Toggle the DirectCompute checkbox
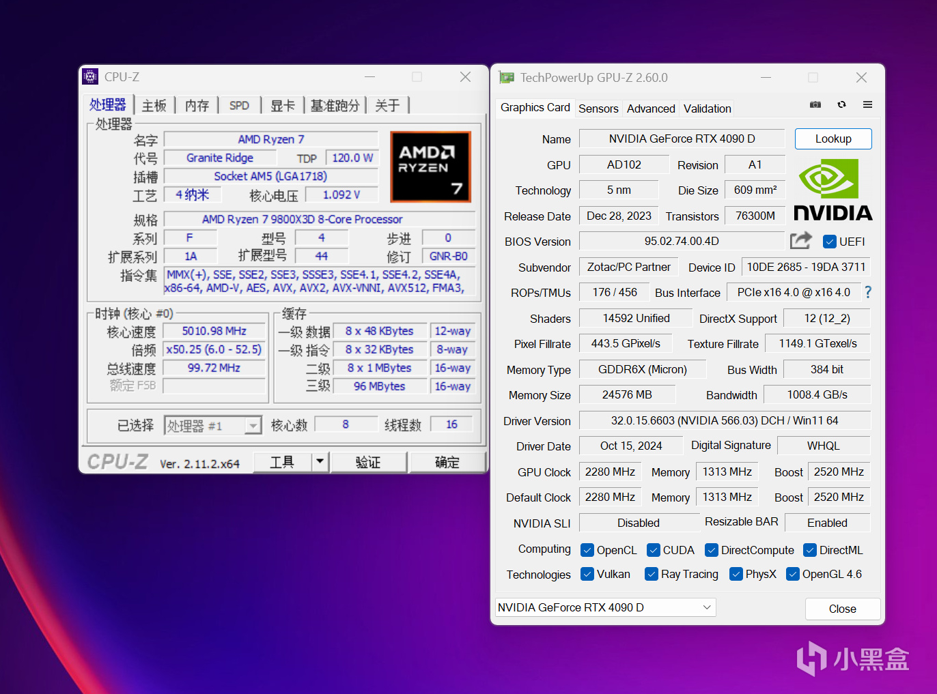The height and width of the screenshot is (694, 937). (x=711, y=550)
